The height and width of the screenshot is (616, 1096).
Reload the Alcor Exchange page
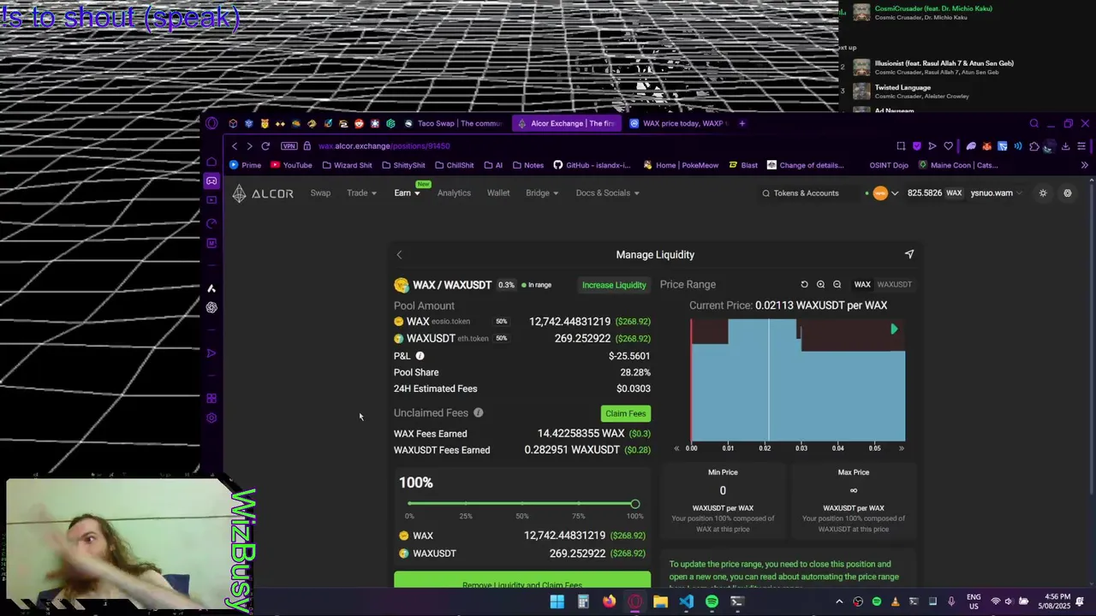[265, 146]
